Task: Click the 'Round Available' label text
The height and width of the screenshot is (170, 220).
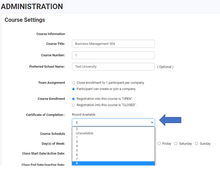Action: point(84,115)
